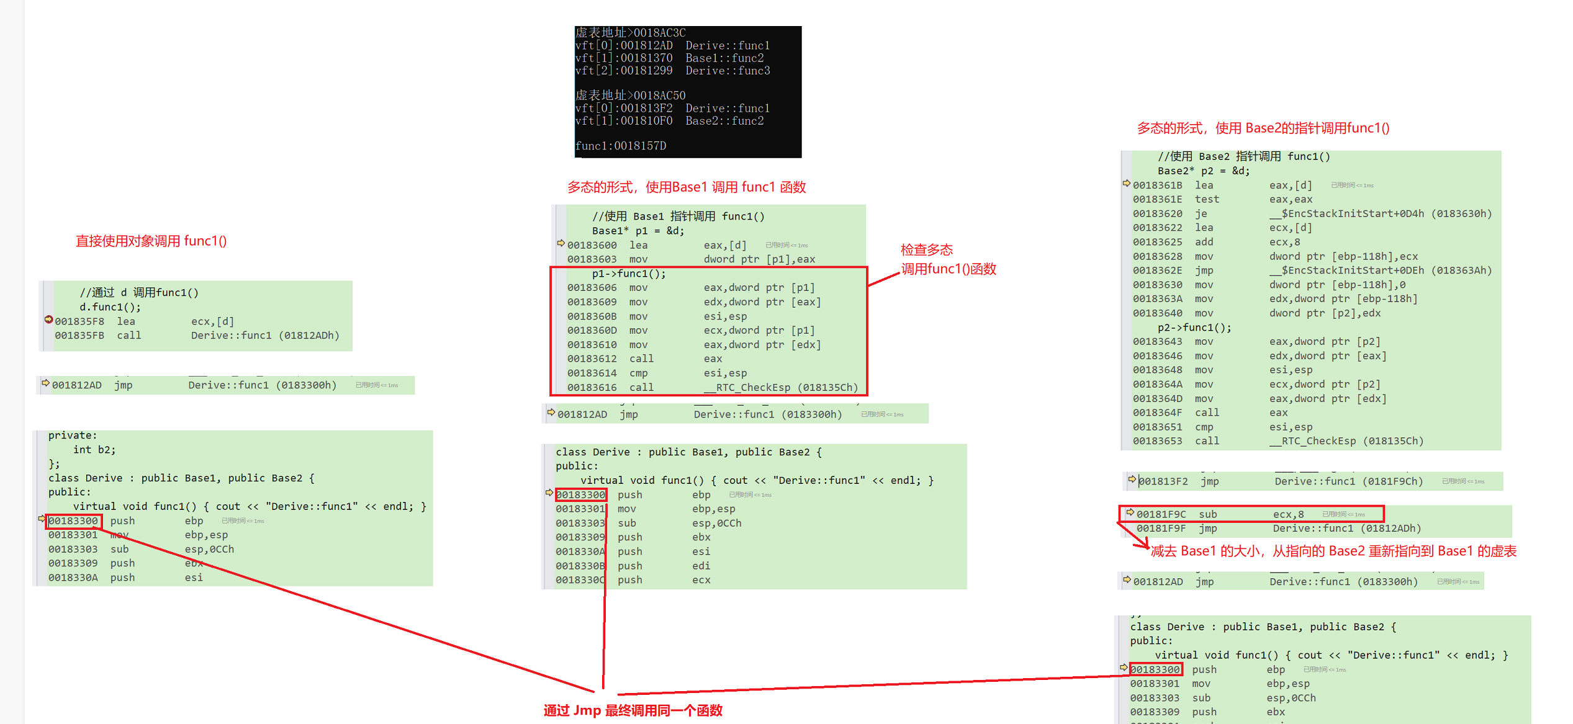Select console line 虚表地址>0018AC3C
The height and width of the screenshot is (724, 1573).
coord(630,33)
